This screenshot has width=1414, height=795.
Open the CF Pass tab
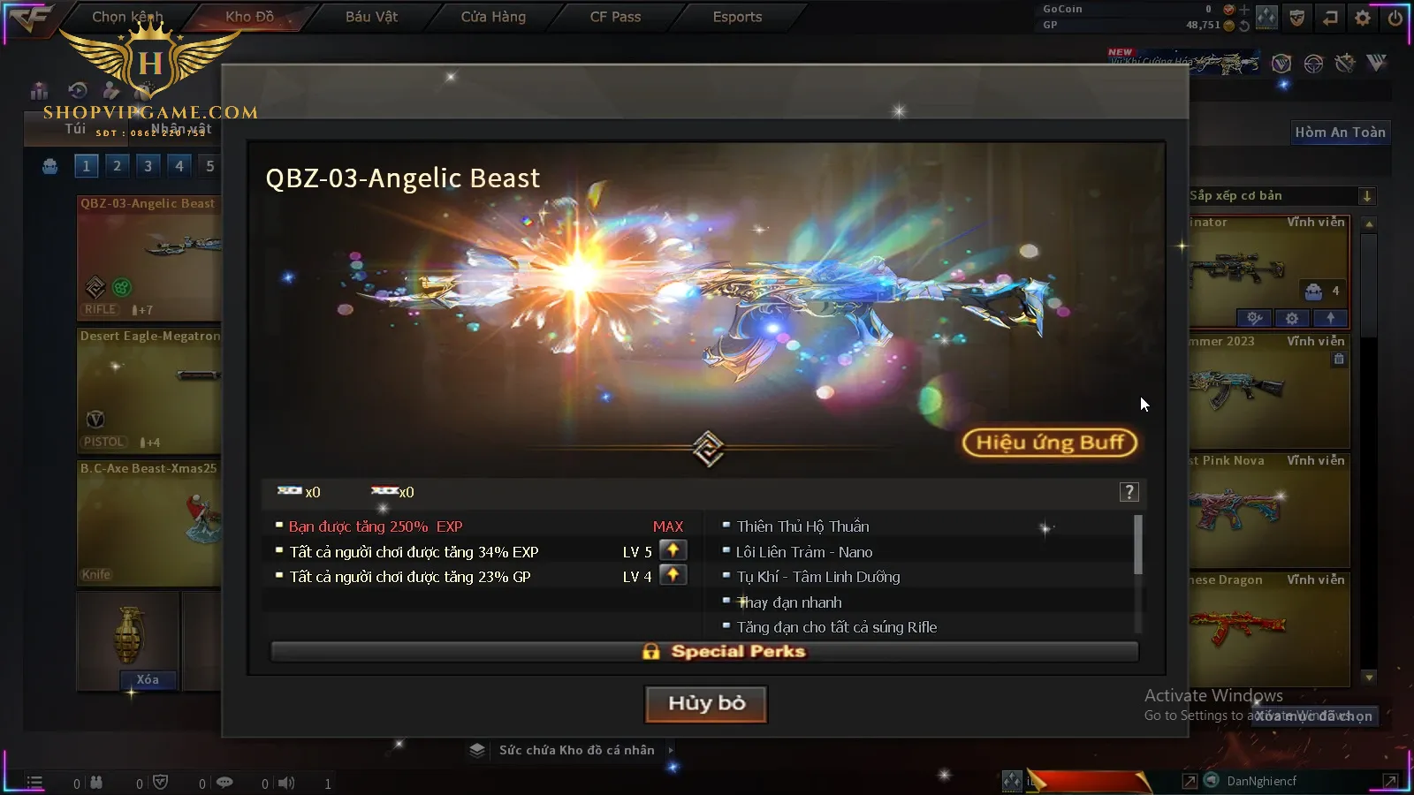click(615, 17)
